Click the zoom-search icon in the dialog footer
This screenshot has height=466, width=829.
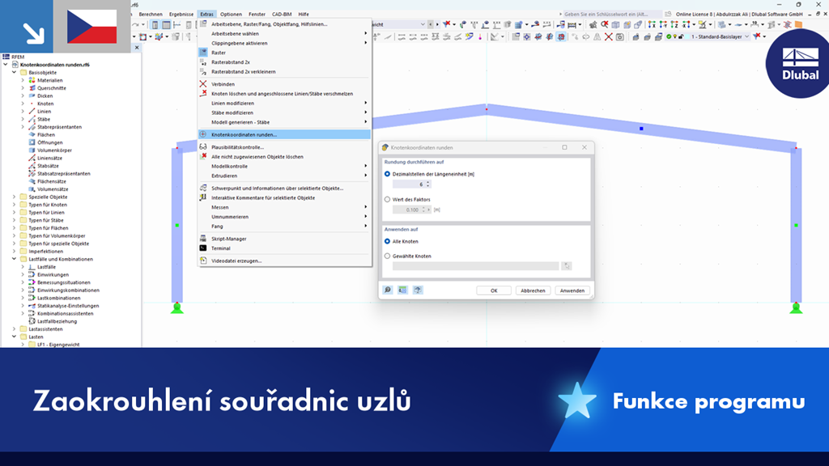pyautogui.click(x=388, y=290)
